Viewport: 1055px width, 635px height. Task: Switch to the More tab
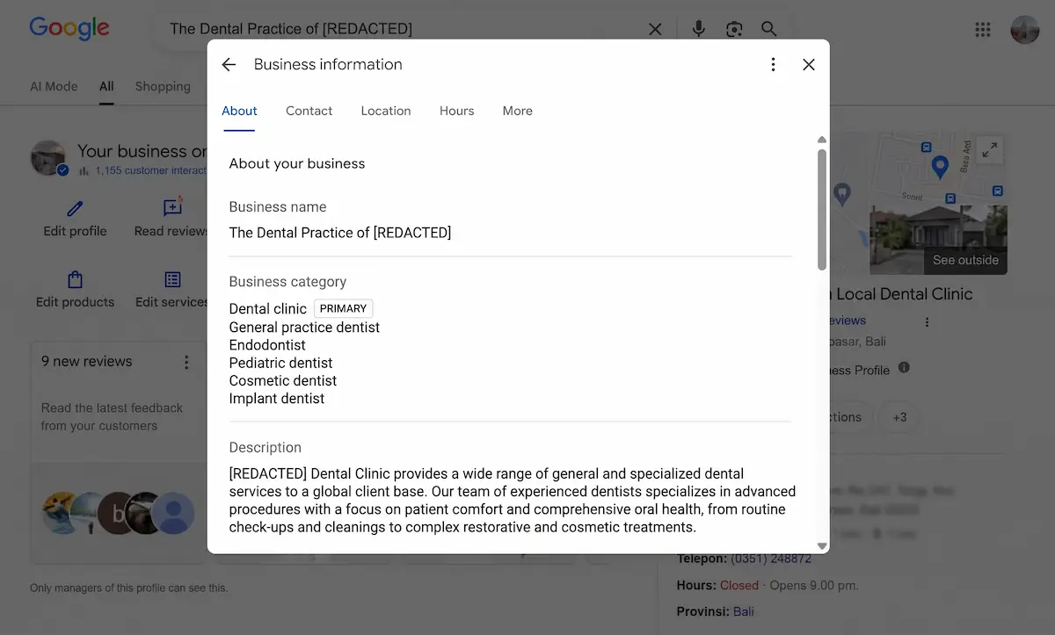pos(518,111)
